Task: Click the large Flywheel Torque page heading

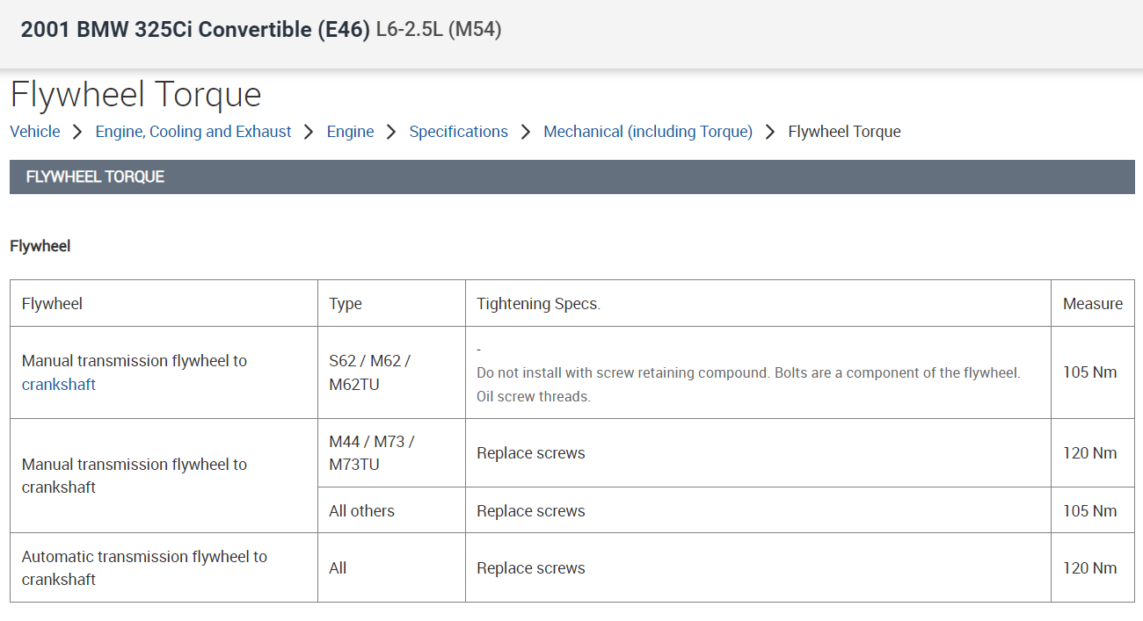Action: [136, 94]
